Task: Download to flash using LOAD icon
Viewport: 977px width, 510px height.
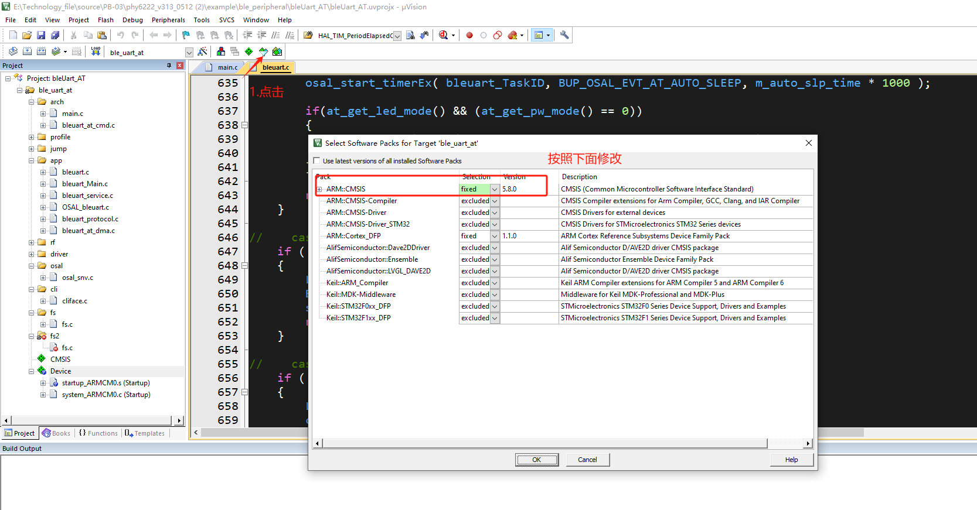Action: [x=96, y=52]
